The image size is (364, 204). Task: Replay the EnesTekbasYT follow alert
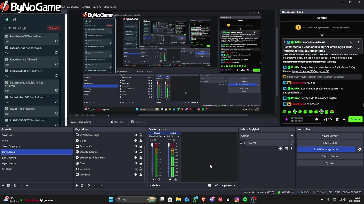[56, 41]
